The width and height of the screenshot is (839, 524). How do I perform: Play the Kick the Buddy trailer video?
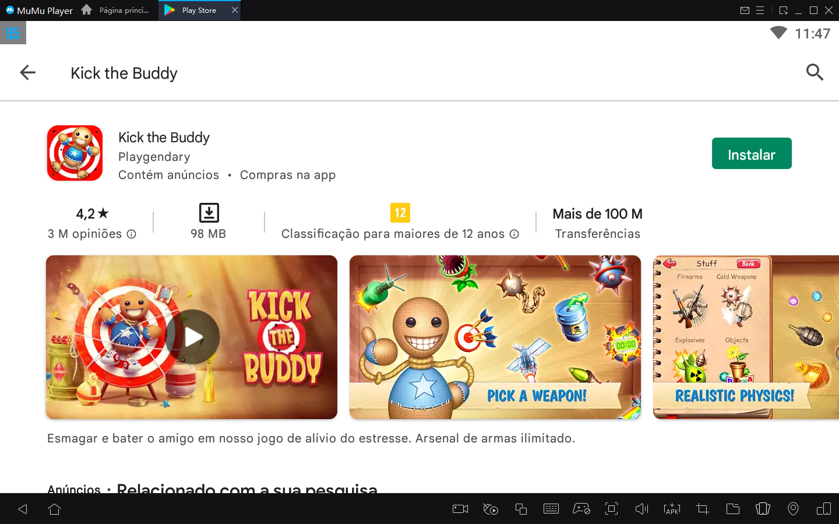pyautogui.click(x=192, y=337)
